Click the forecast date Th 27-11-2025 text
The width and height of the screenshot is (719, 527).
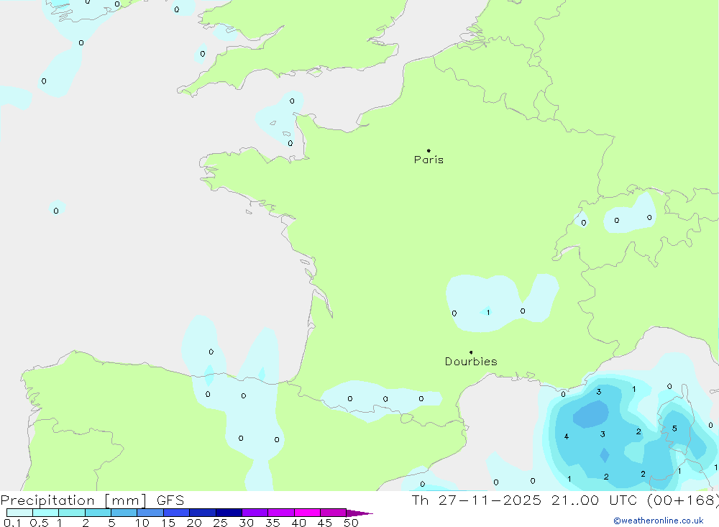pos(477,500)
